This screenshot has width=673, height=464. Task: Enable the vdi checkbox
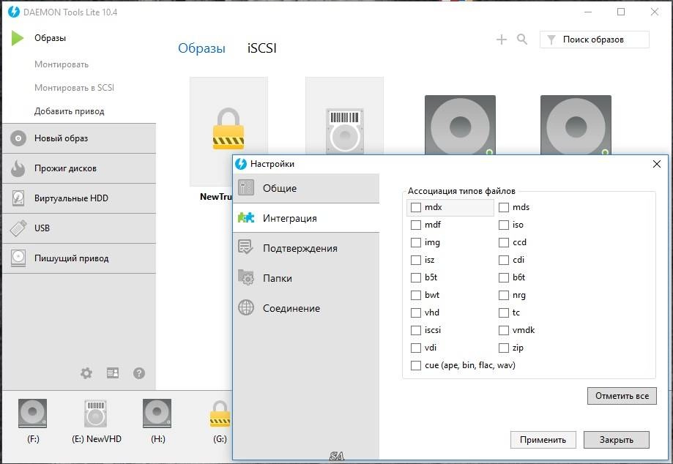415,348
